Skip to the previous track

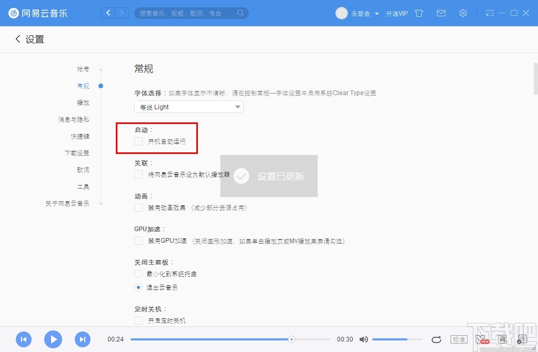click(x=24, y=339)
